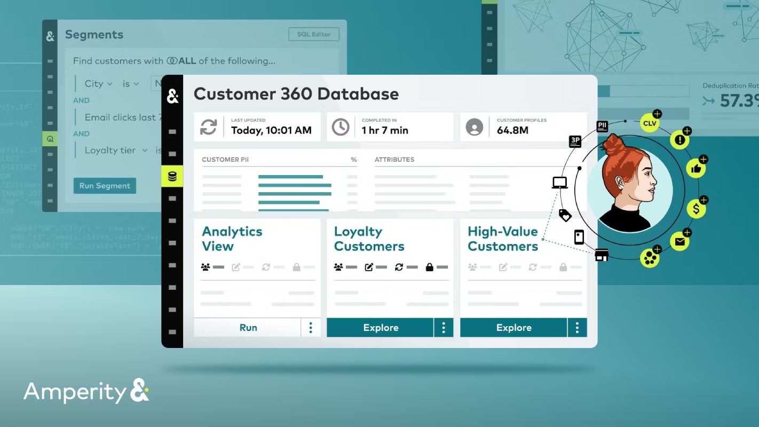Click the profile icon beside Customer Profiles

pos(474,127)
